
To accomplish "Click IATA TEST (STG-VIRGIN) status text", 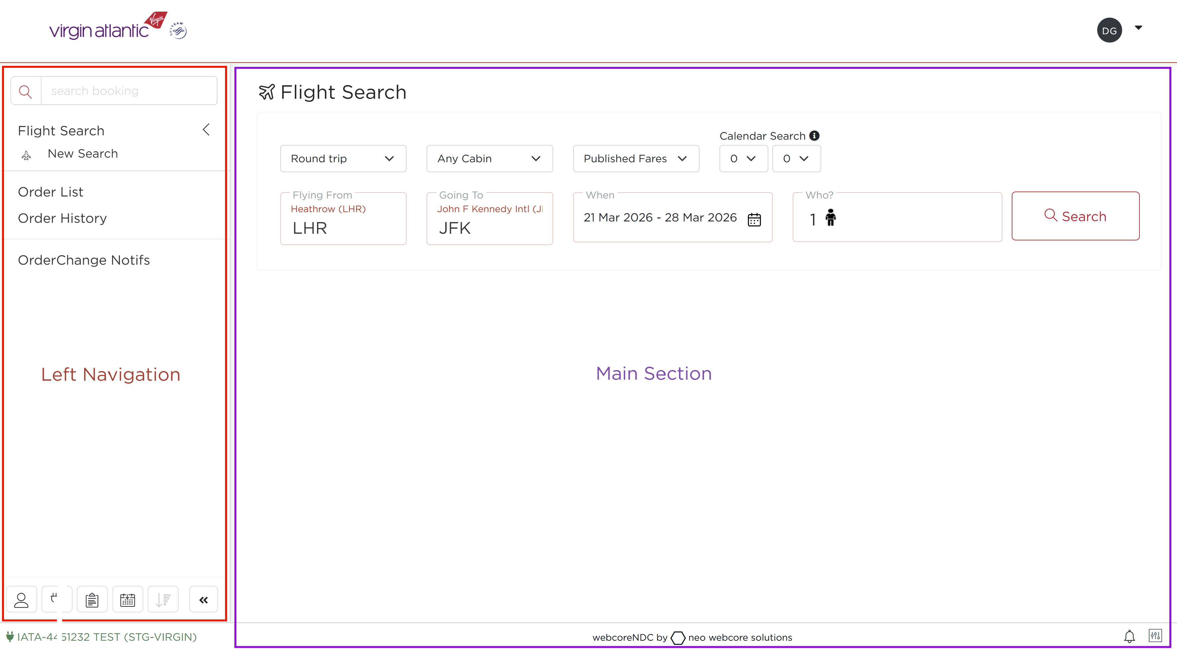I will coord(107,637).
